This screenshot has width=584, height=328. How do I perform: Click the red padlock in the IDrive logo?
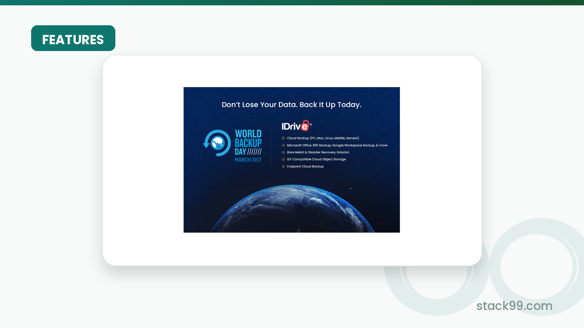[x=305, y=125]
